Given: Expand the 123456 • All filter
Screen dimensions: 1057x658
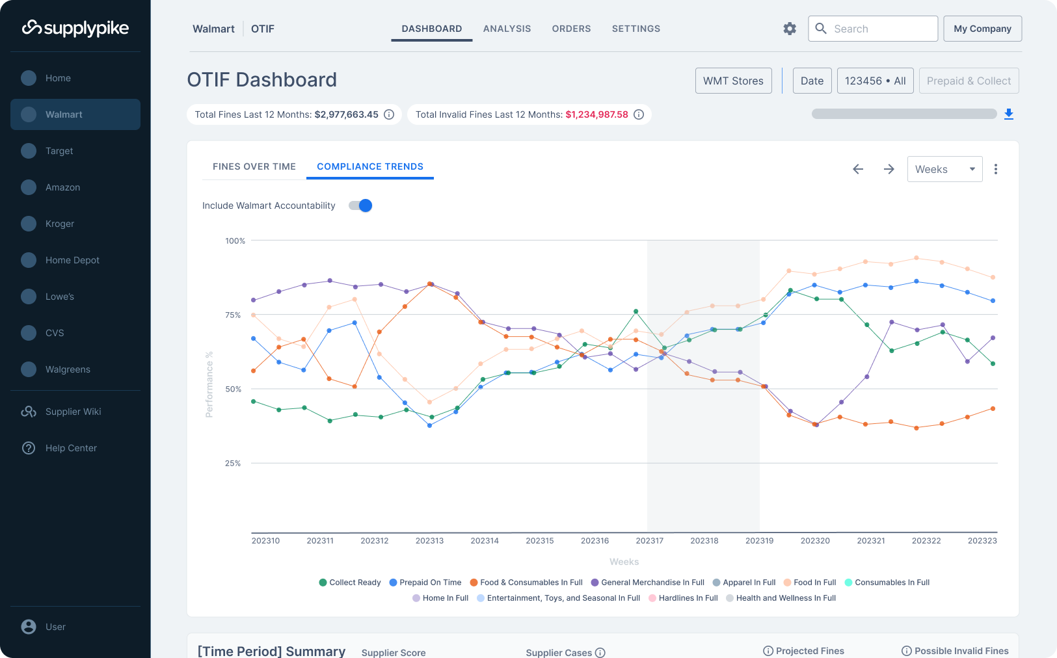Looking at the screenshot, I should pos(875,81).
